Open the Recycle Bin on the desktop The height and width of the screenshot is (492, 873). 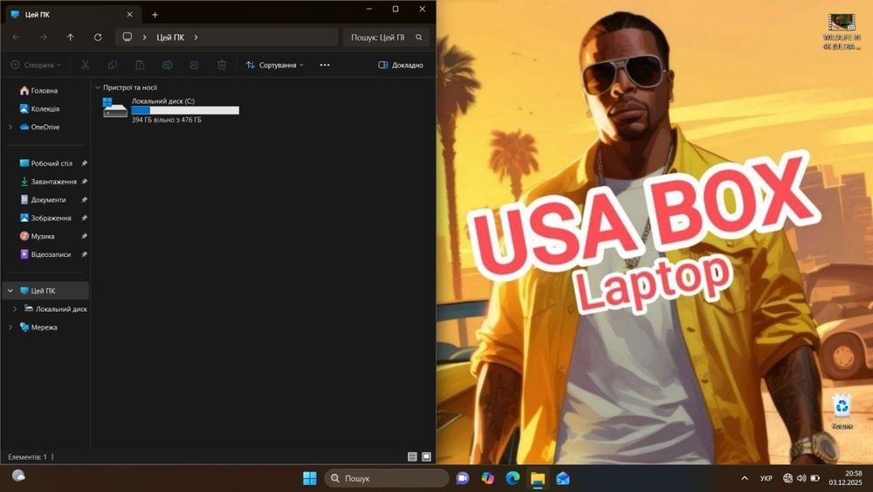pos(842,412)
